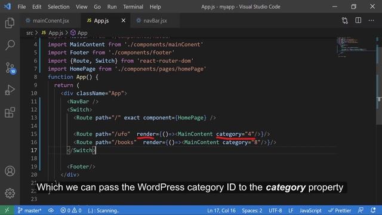
Task: Go to line via Ln 17, Col 16
Action: (x=221, y=210)
